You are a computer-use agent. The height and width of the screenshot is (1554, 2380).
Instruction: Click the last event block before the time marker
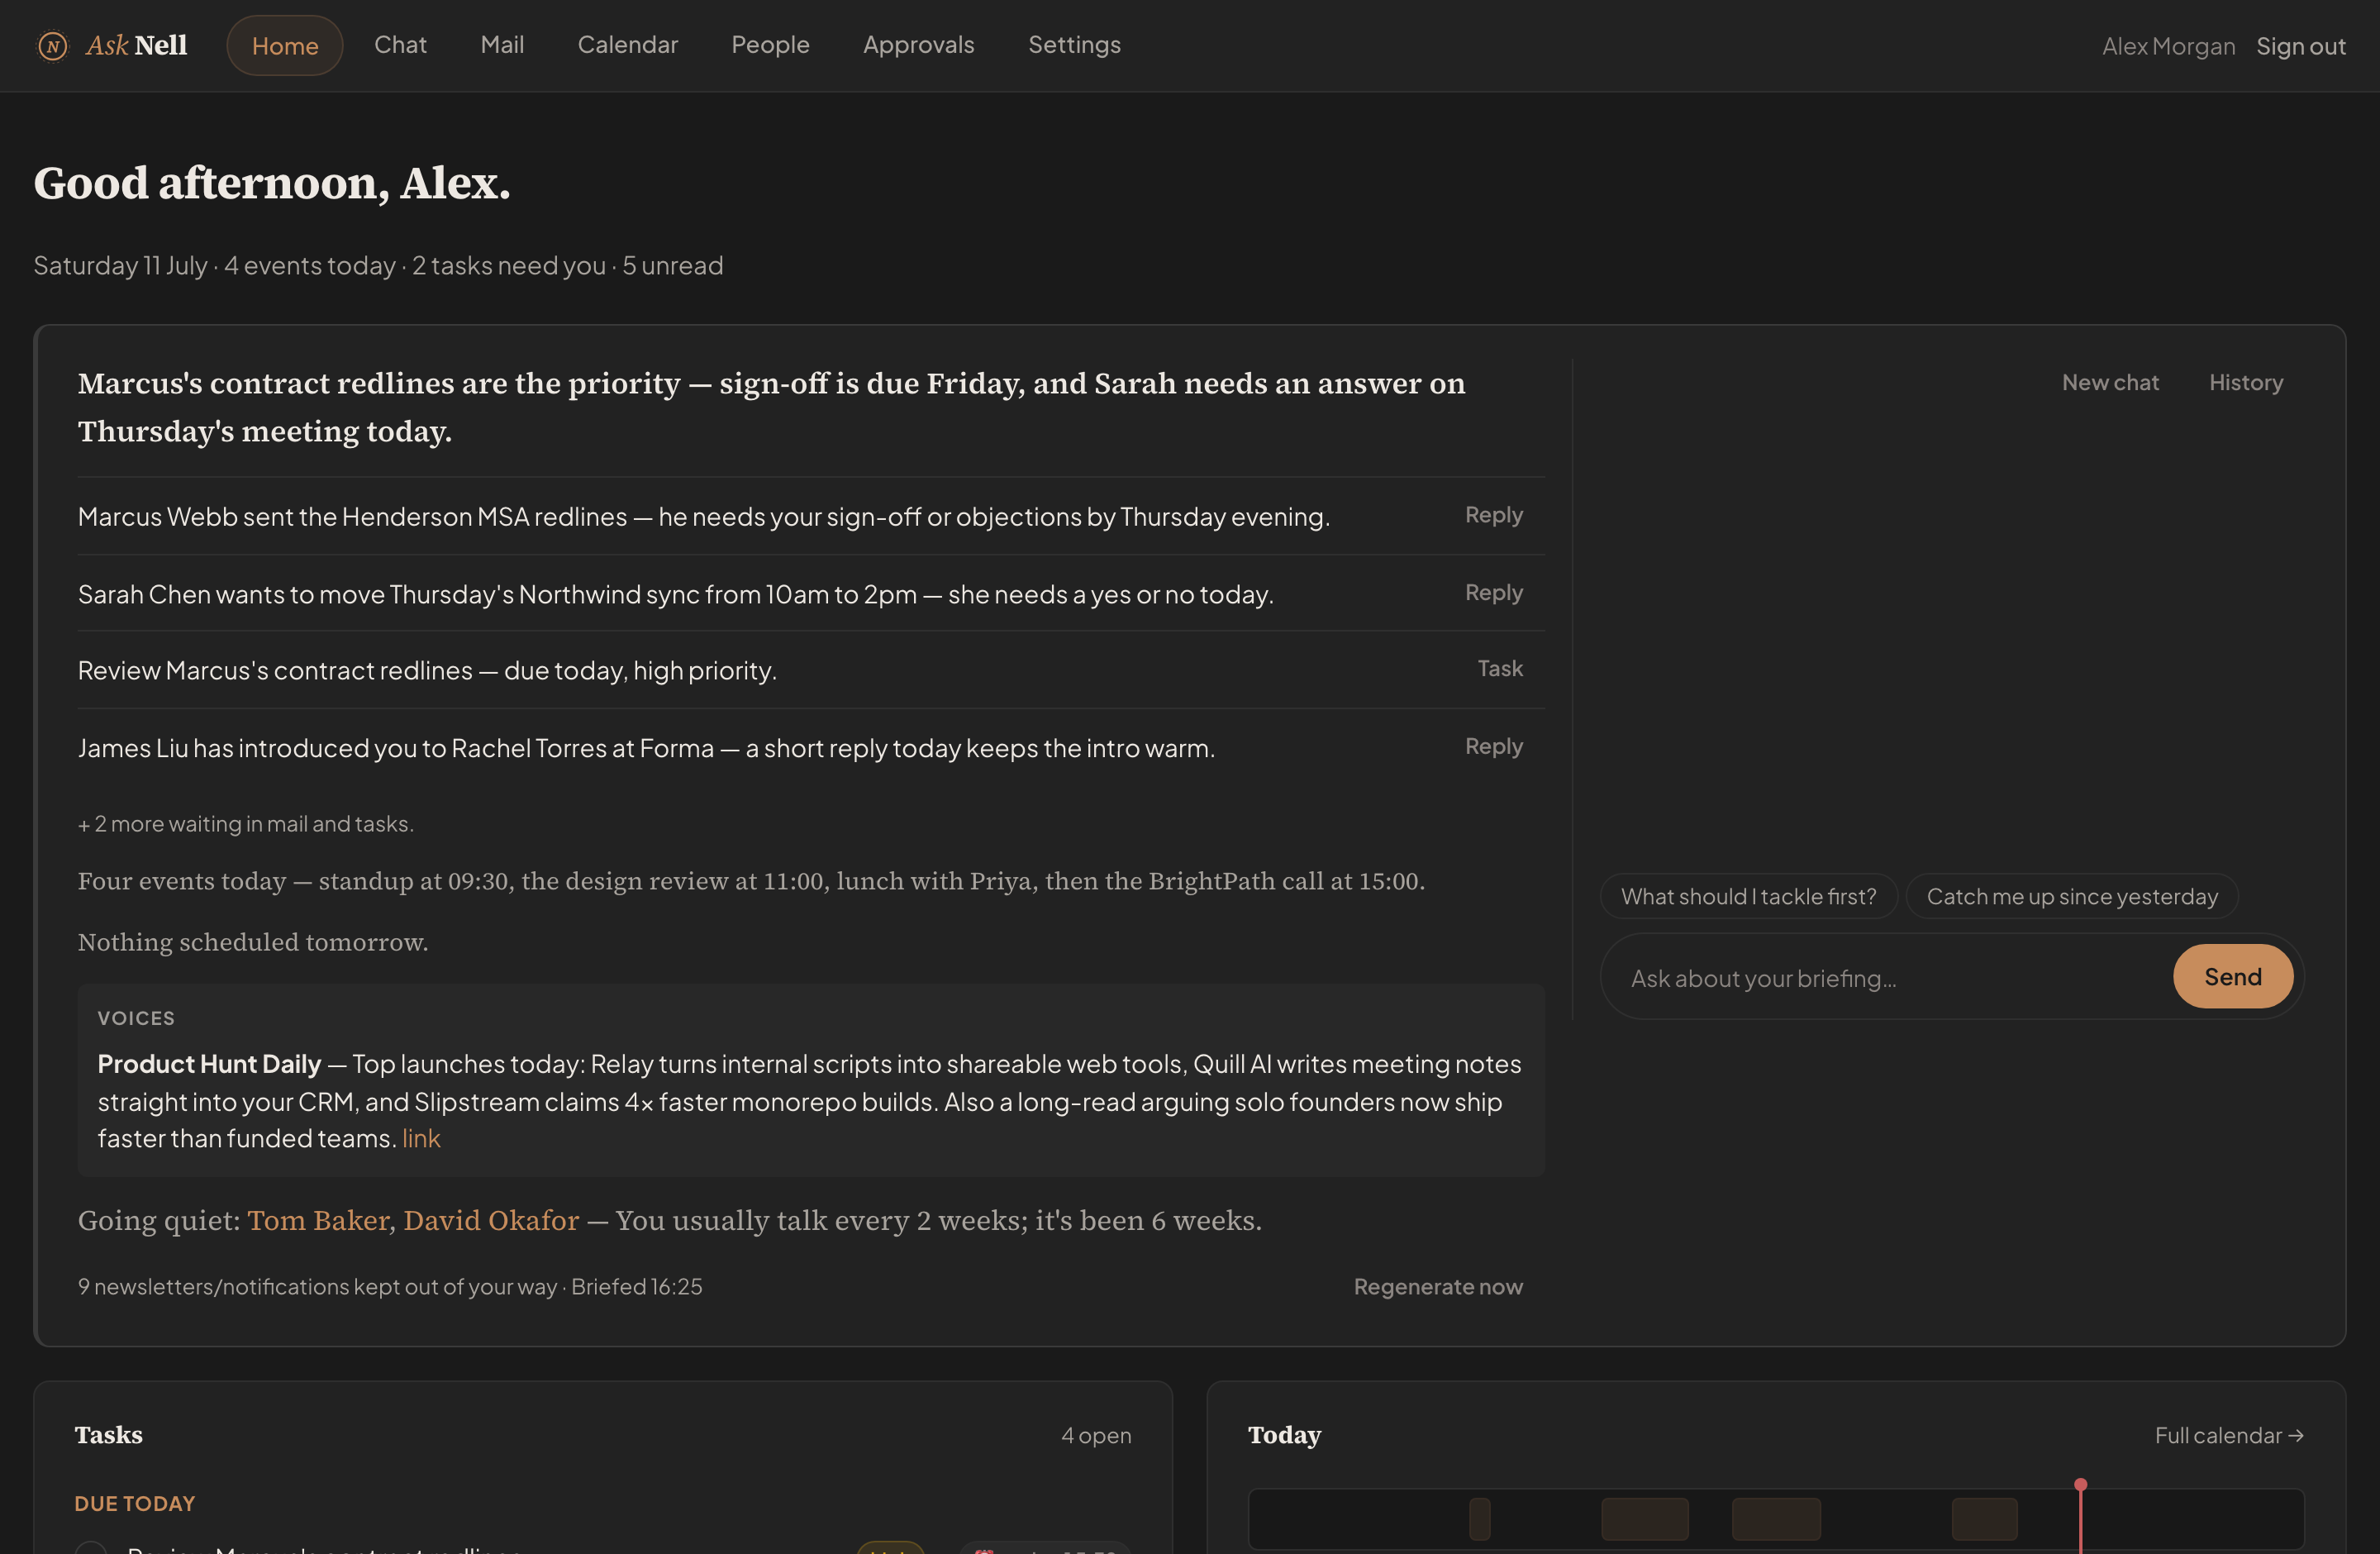pos(1984,1519)
